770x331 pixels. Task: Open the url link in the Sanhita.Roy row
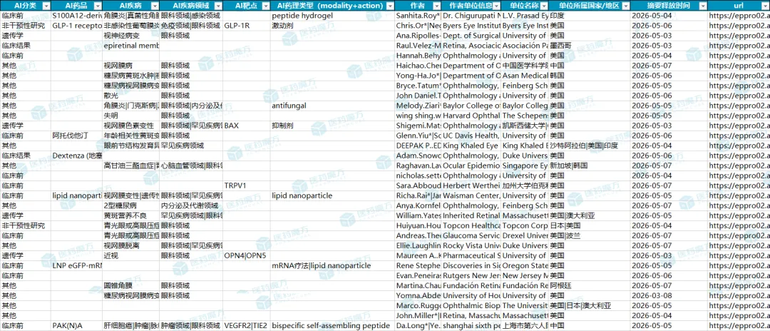(739, 16)
